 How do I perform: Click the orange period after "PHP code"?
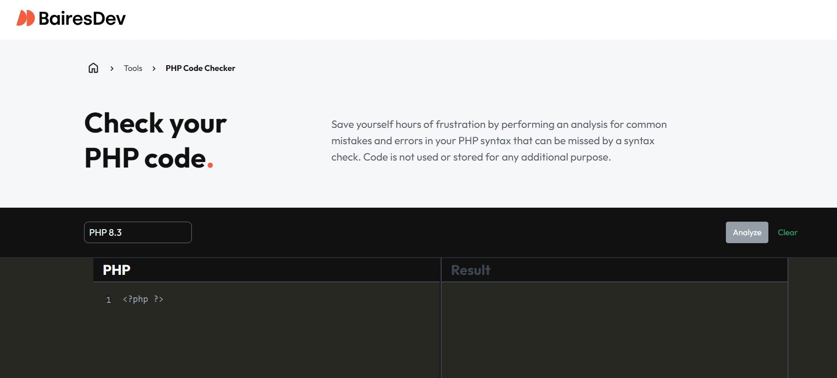pos(210,164)
